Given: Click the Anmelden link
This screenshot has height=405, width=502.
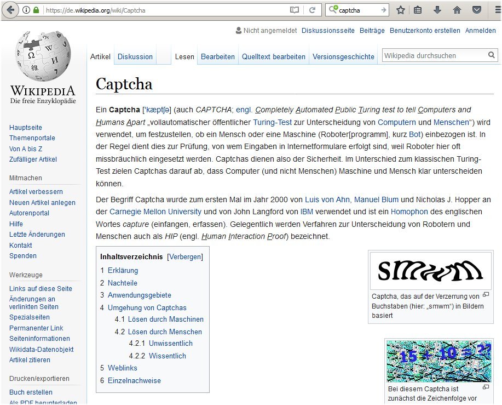Looking at the screenshot, I should 480,31.
